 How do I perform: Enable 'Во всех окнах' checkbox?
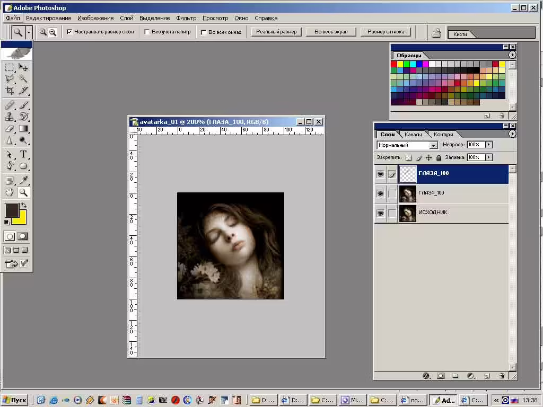pyautogui.click(x=204, y=32)
